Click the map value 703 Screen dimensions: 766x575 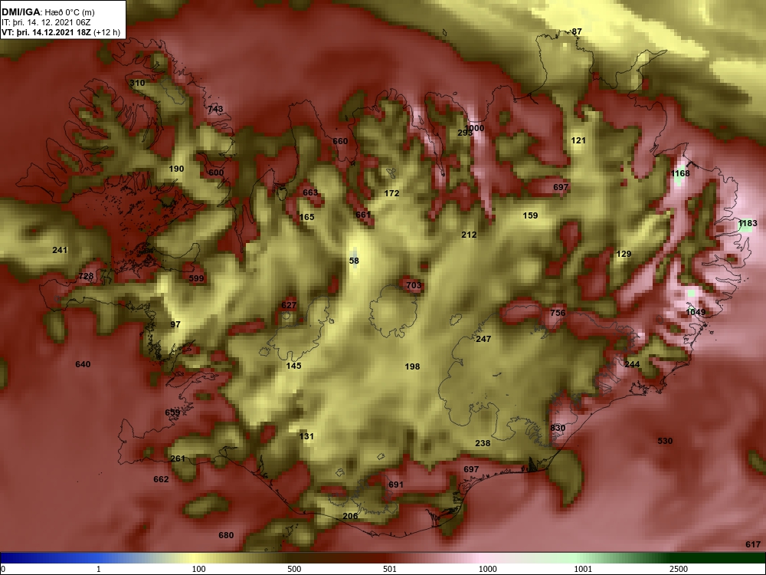click(414, 285)
